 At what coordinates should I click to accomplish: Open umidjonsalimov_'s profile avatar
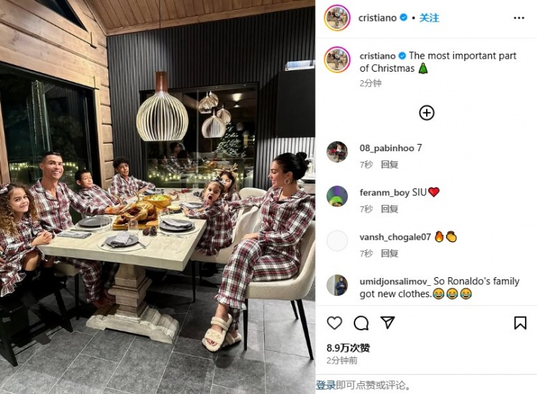[337, 285]
